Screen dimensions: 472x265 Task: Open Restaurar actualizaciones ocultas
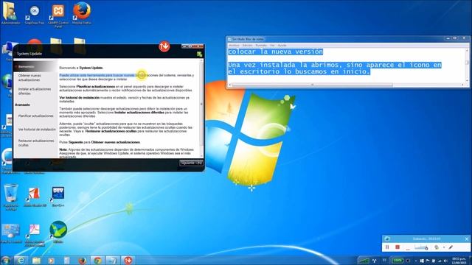click(x=36, y=143)
